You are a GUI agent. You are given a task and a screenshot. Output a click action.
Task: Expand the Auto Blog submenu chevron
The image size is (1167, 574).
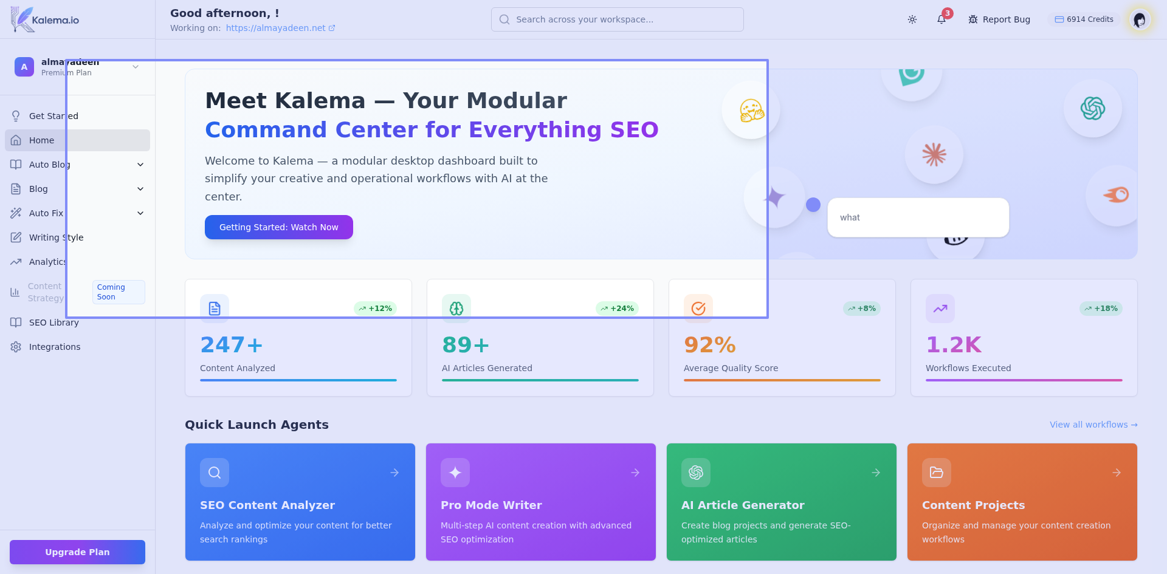point(140,165)
